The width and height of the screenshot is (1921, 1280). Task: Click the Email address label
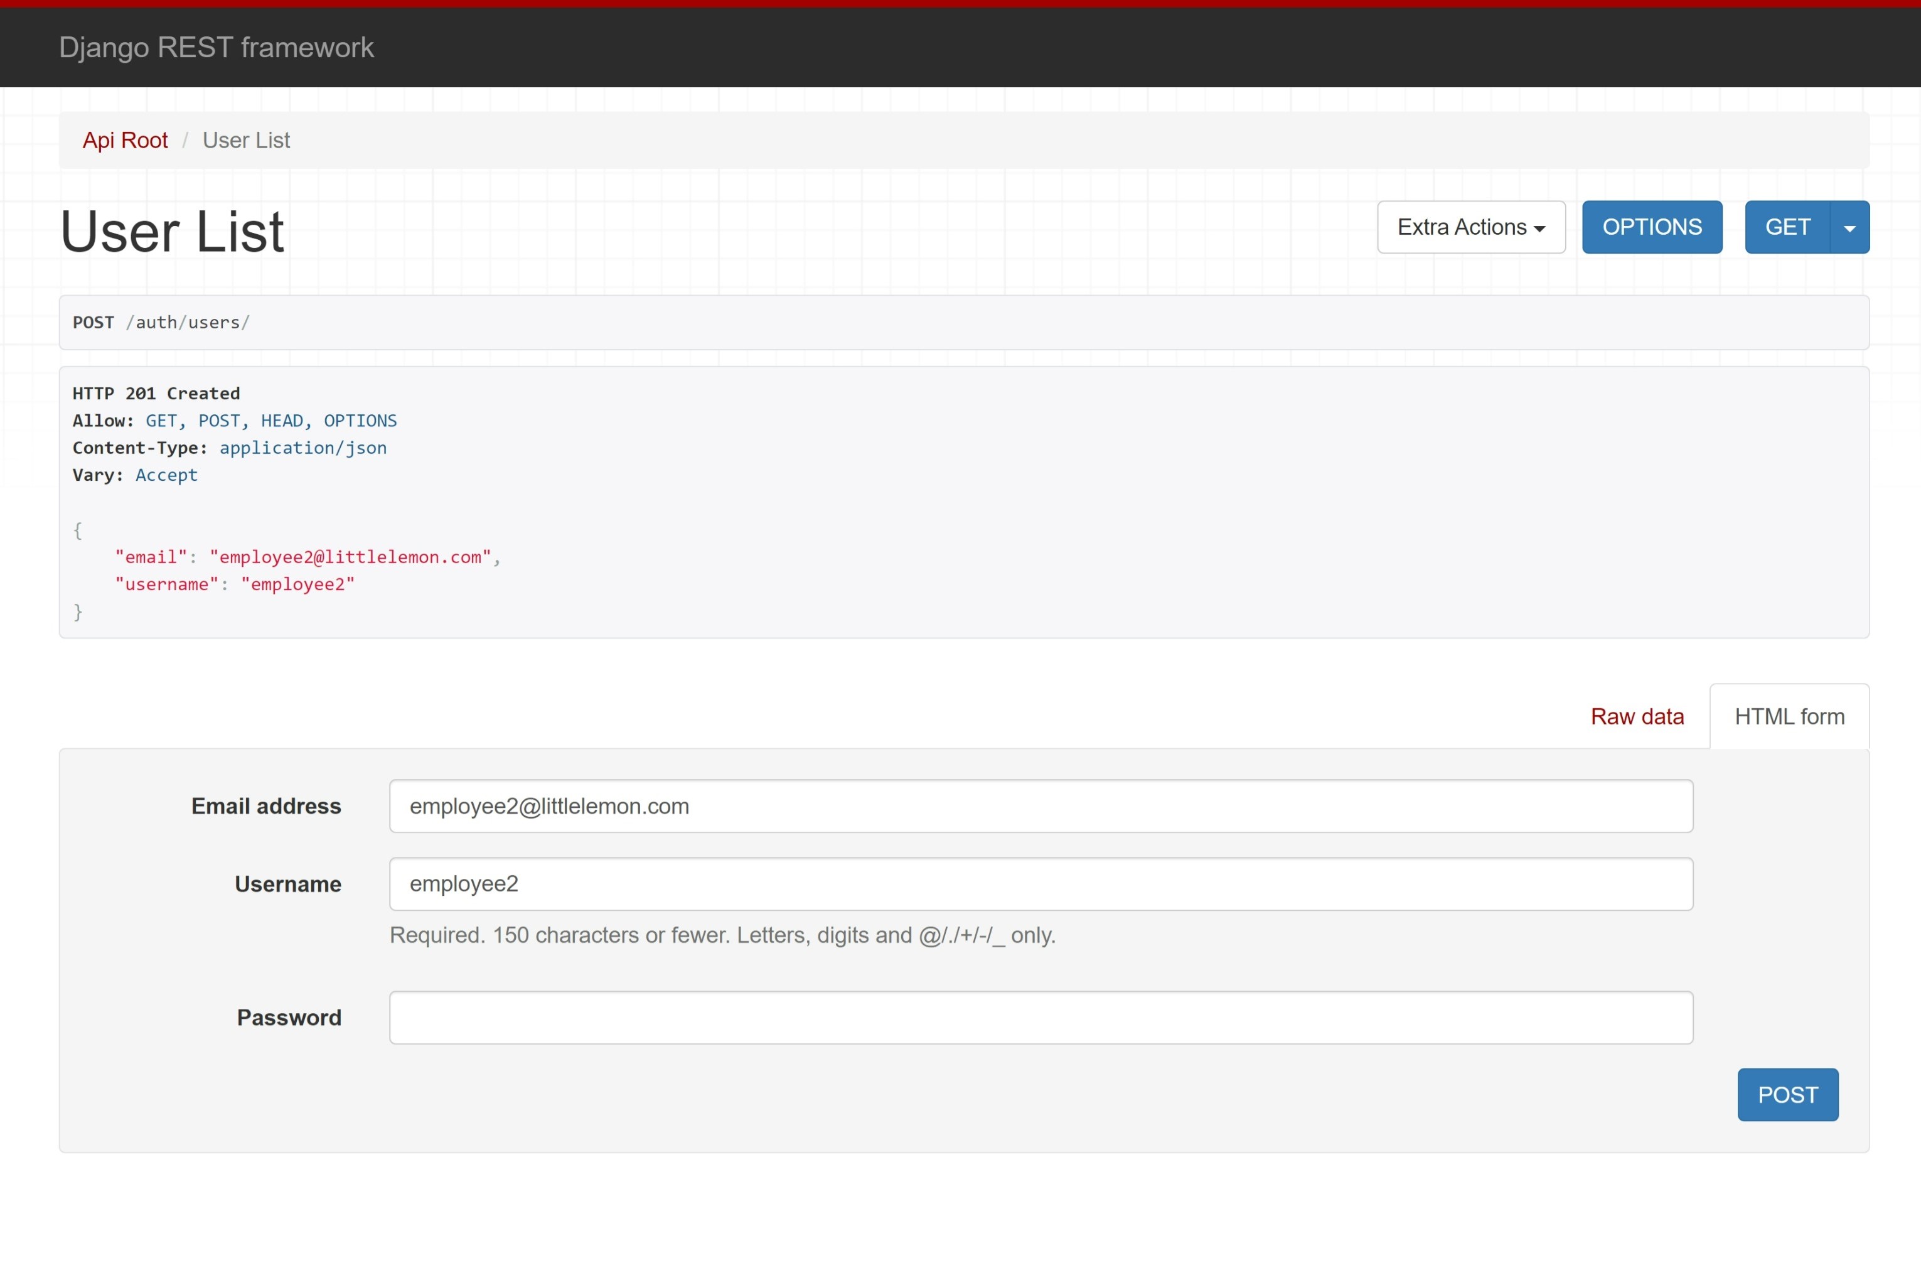(x=266, y=805)
